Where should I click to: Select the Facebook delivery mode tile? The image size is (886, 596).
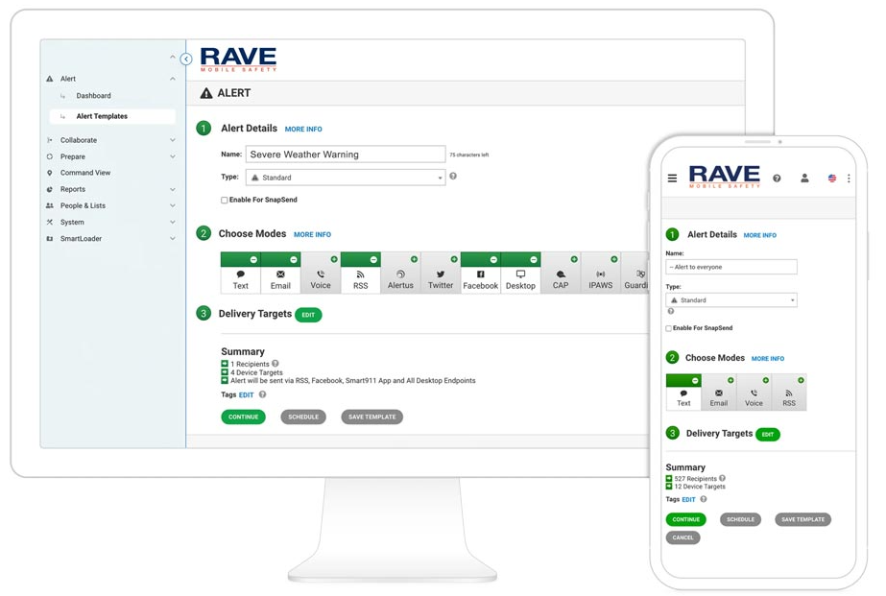480,278
